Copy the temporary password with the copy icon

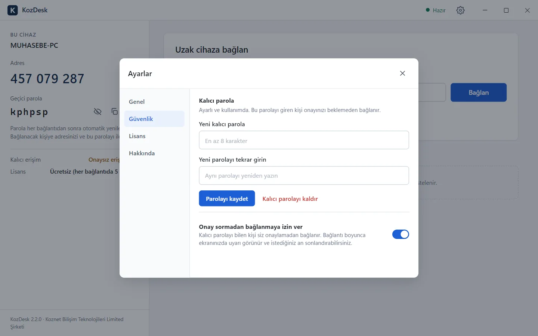point(115,112)
